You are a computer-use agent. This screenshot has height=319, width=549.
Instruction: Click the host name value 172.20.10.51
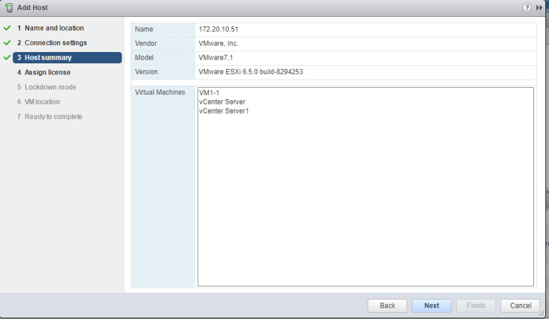[x=218, y=29]
